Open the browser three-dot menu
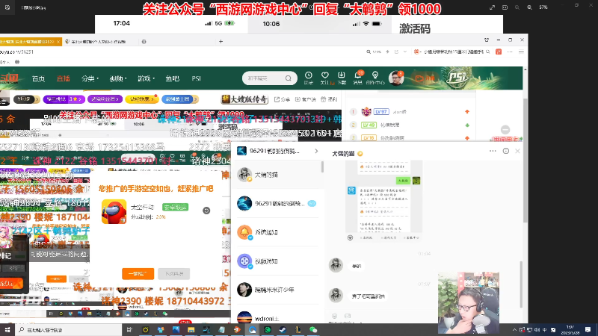The height and width of the screenshot is (336, 598). click(x=510, y=52)
